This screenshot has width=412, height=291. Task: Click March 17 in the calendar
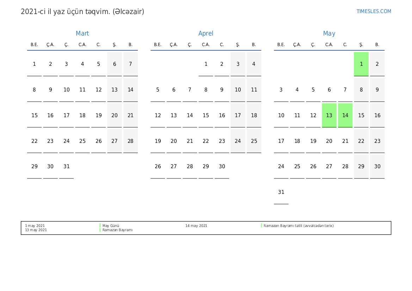66,115
